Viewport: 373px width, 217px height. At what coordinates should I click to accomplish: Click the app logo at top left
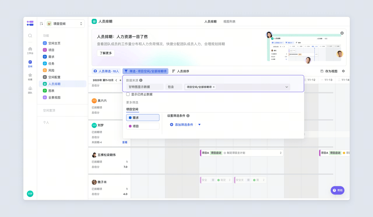click(30, 23)
